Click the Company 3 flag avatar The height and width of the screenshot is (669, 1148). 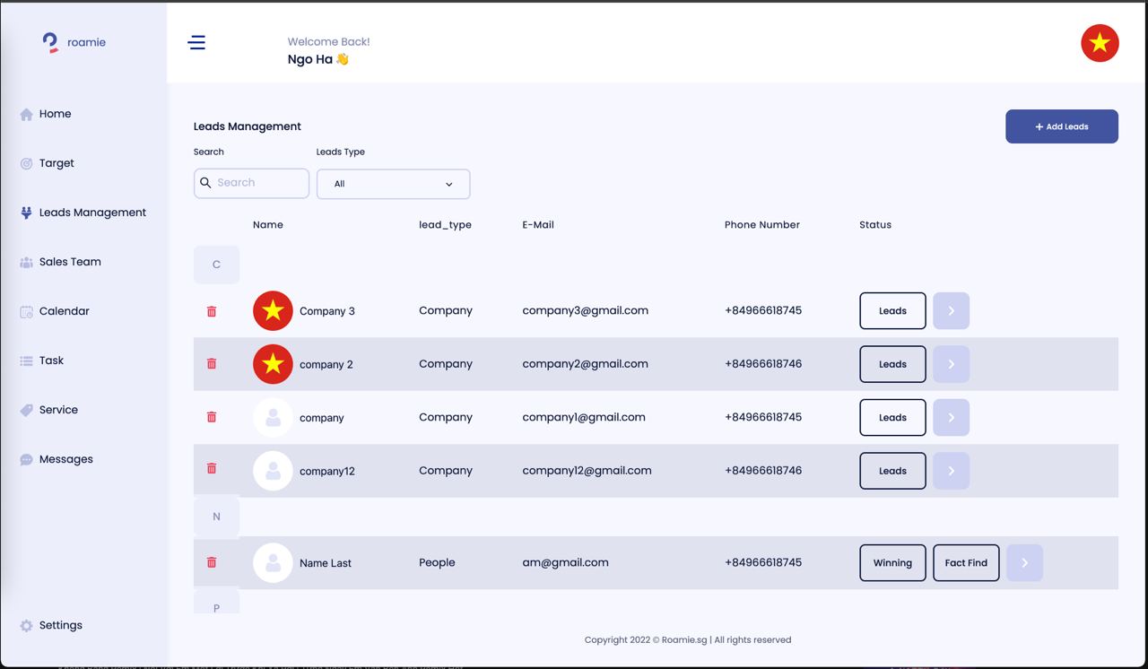(x=273, y=311)
